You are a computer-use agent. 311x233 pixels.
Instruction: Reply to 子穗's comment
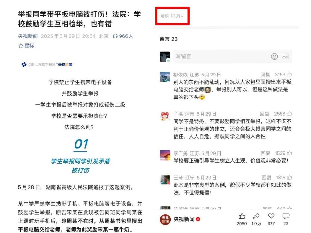(264, 114)
